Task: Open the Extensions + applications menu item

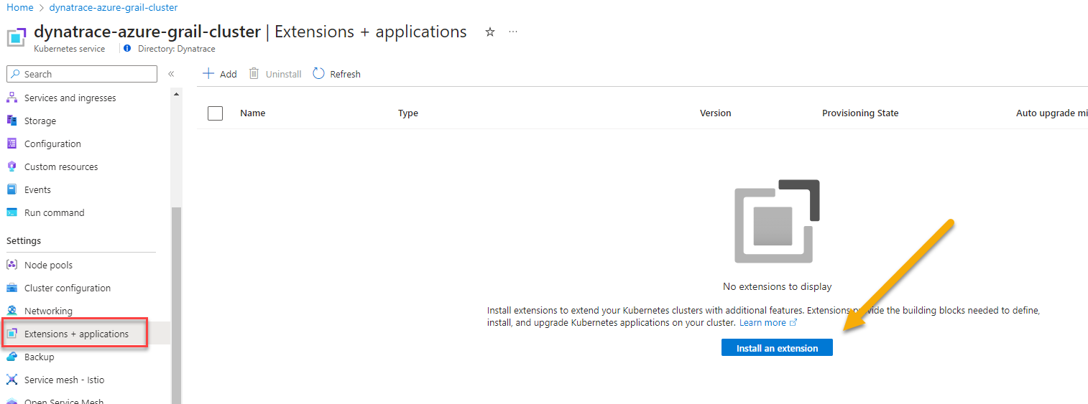Action: pyautogui.click(x=76, y=334)
